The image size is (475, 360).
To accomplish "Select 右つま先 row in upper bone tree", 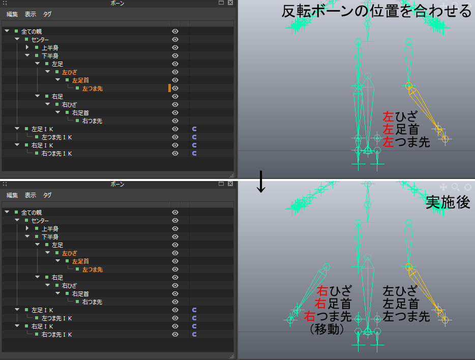I will click(117, 121).
